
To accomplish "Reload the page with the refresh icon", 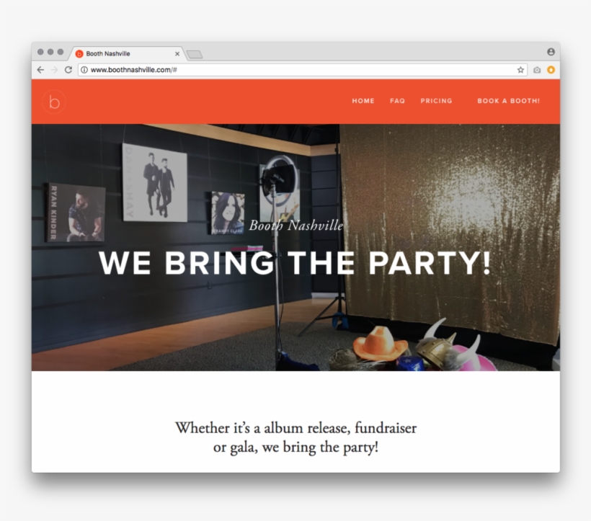I will (68, 70).
